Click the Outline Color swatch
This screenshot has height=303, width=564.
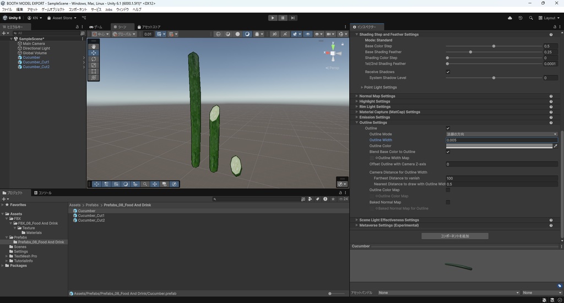498,146
